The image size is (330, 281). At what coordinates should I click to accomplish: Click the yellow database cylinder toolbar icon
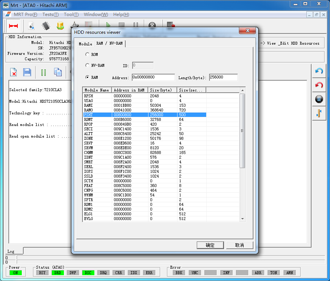coord(60,26)
